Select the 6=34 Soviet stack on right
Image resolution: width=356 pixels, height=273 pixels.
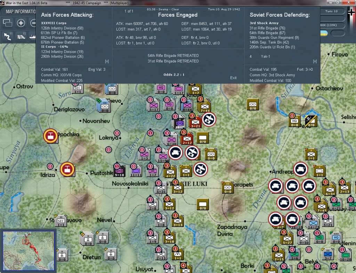pos(330,189)
